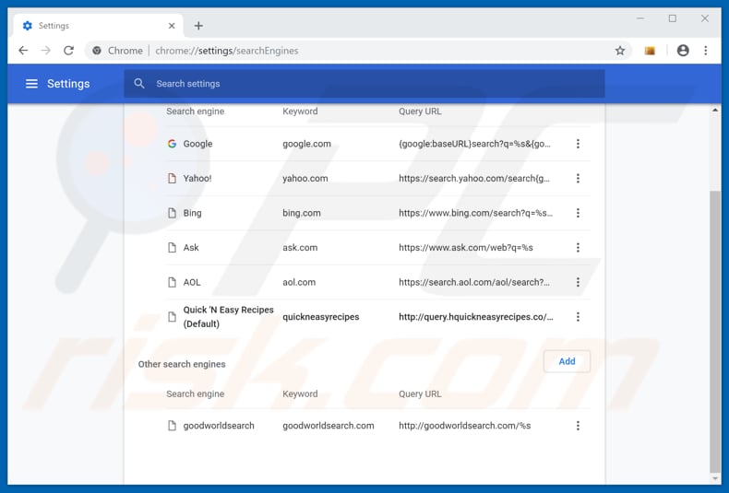This screenshot has height=493, width=729.
Task: Click the Google logo icon
Action: 172,144
